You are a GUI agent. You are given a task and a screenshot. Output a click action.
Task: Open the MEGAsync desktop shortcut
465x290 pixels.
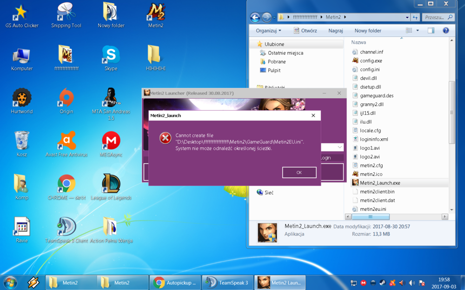click(x=111, y=145)
